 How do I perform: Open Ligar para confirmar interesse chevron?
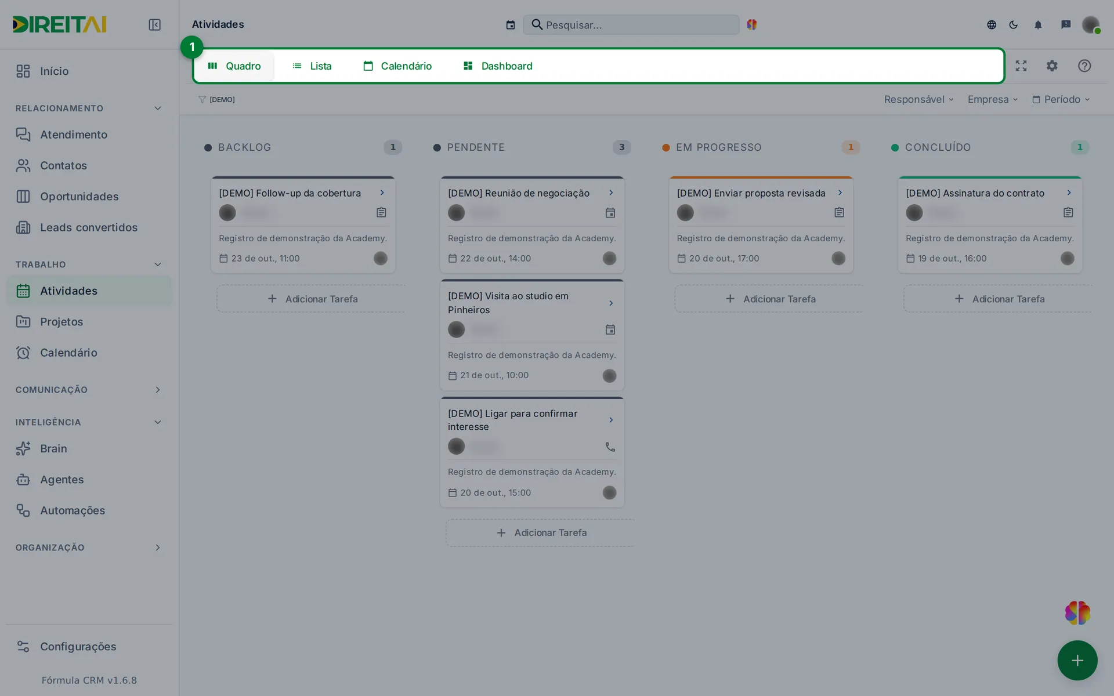click(x=611, y=420)
